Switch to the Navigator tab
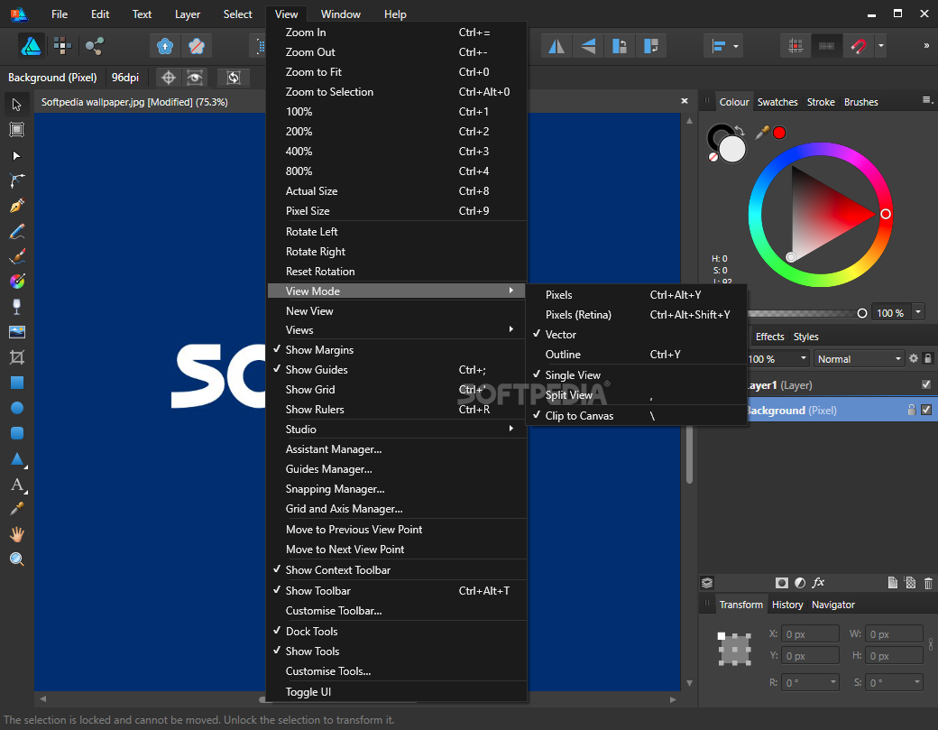The width and height of the screenshot is (938, 730). (x=832, y=605)
